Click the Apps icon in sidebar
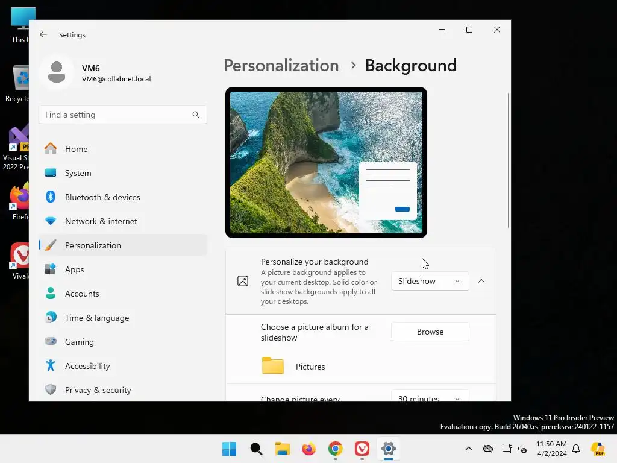The image size is (617, 463). [51, 269]
